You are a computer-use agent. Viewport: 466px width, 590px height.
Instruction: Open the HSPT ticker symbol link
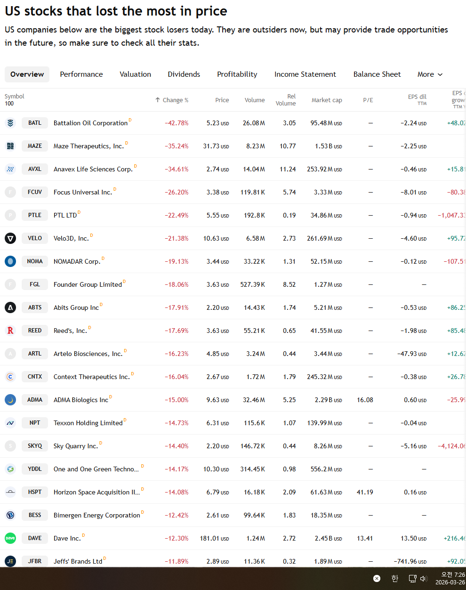35,492
